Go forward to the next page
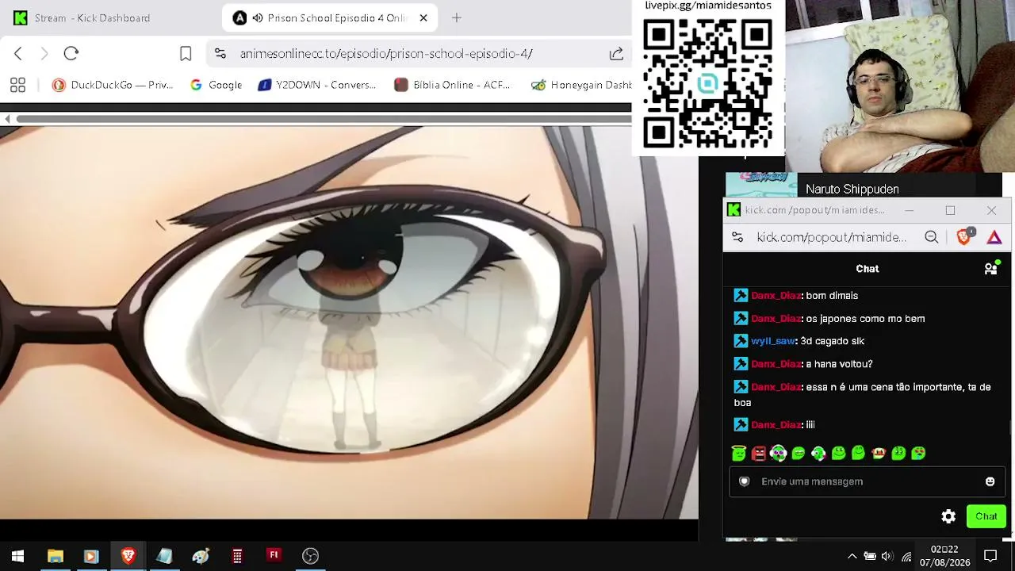Image resolution: width=1015 pixels, height=571 pixels. [44, 53]
